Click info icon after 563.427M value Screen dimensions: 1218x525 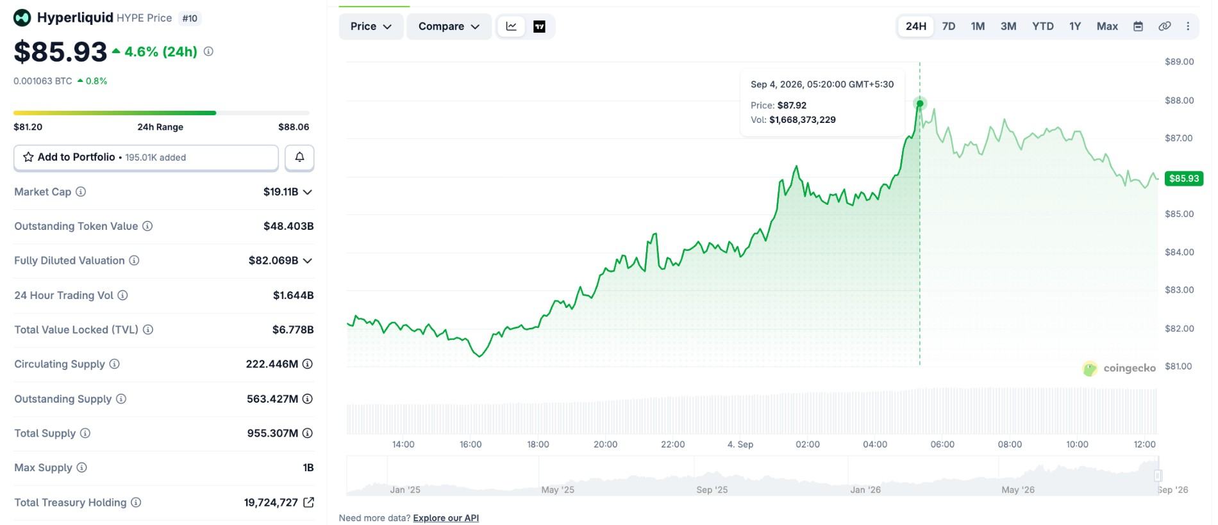308,399
